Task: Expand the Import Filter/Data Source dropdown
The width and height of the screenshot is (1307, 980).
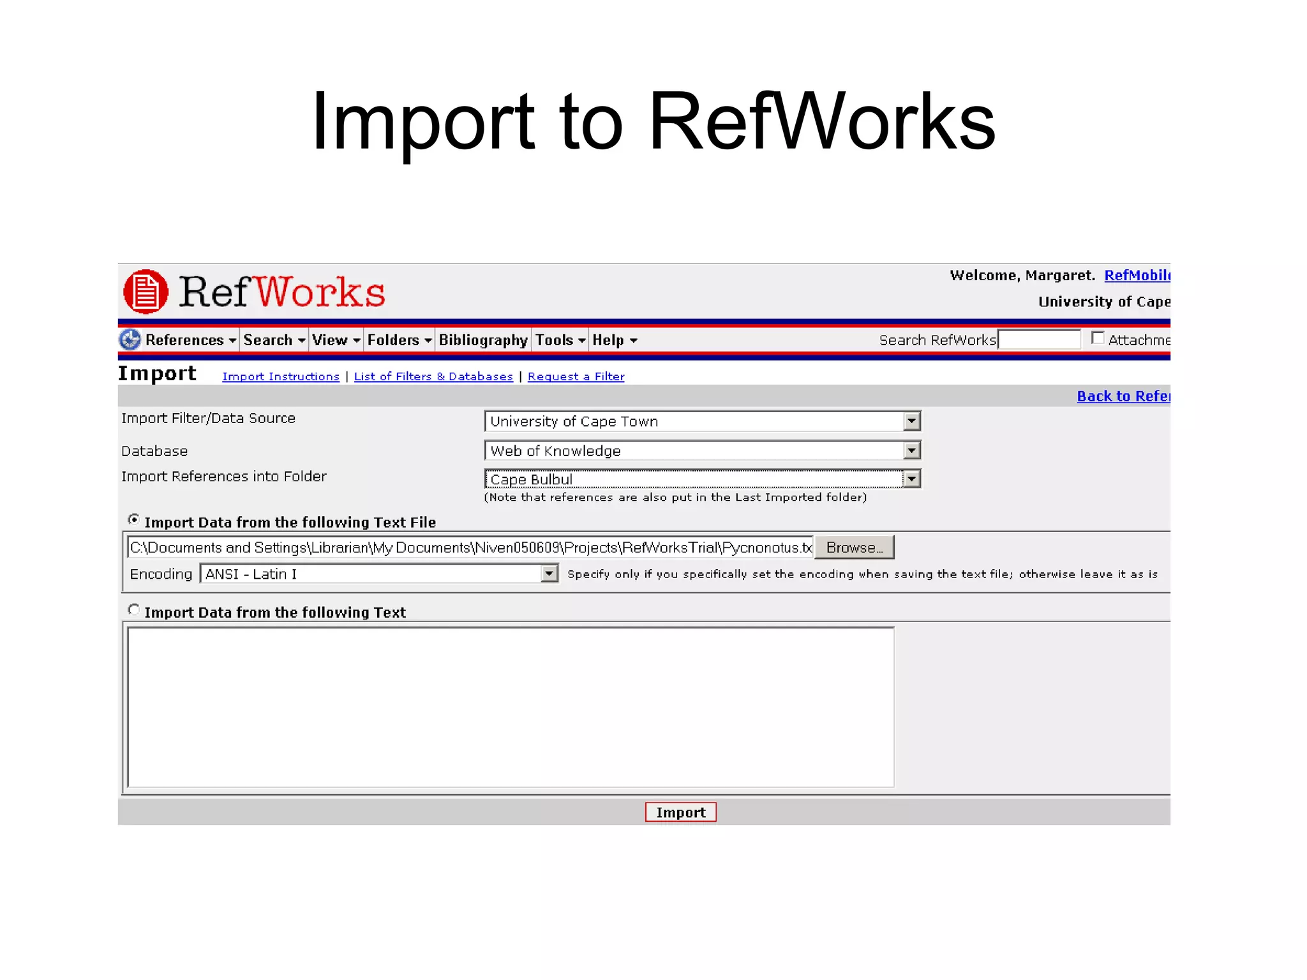Action: 911,421
